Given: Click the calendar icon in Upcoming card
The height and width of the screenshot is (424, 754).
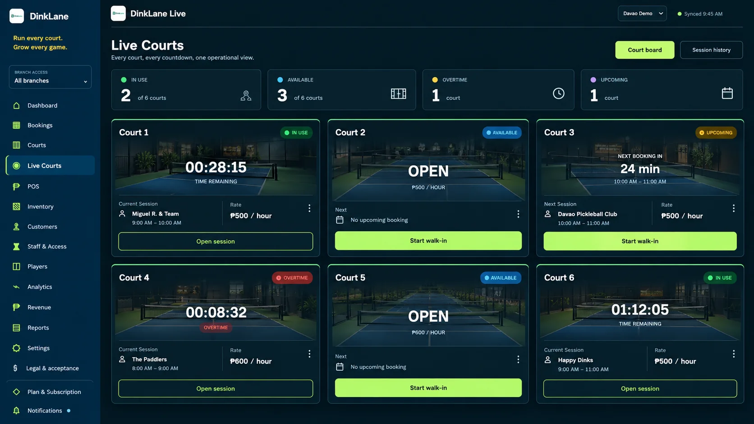Looking at the screenshot, I should [727, 93].
